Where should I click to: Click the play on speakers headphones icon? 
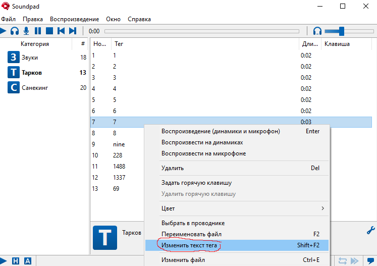[x=15, y=31]
